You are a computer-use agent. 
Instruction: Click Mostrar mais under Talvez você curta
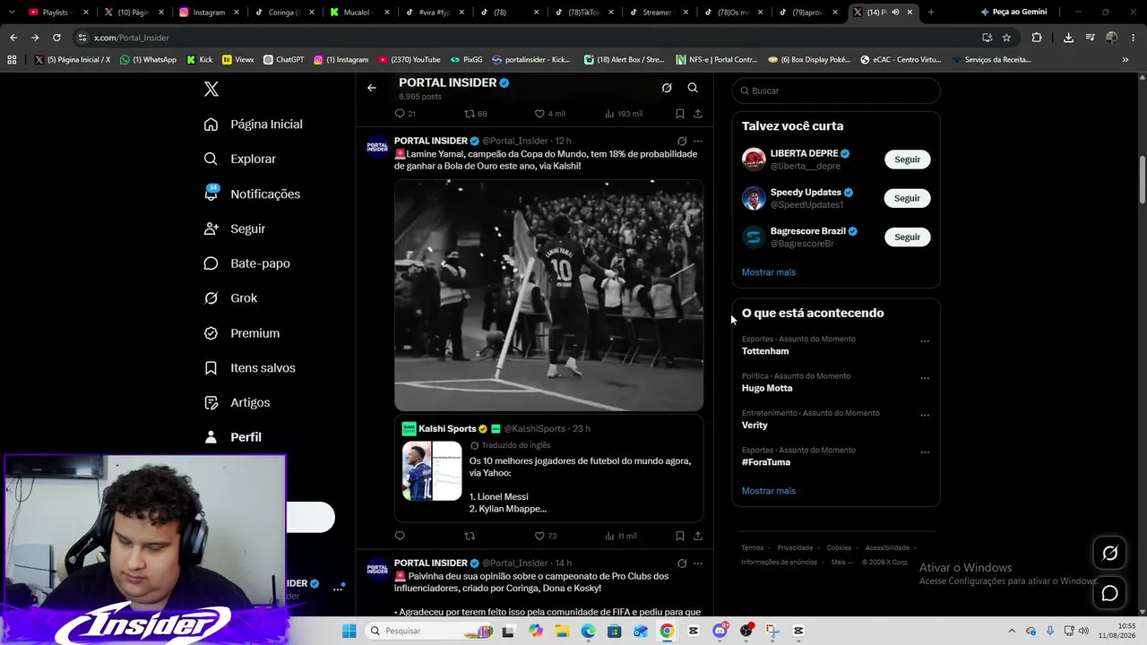click(x=768, y=272)
